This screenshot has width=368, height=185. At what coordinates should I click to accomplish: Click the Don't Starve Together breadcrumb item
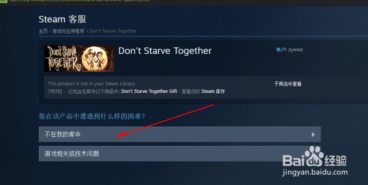coord(113,31)
